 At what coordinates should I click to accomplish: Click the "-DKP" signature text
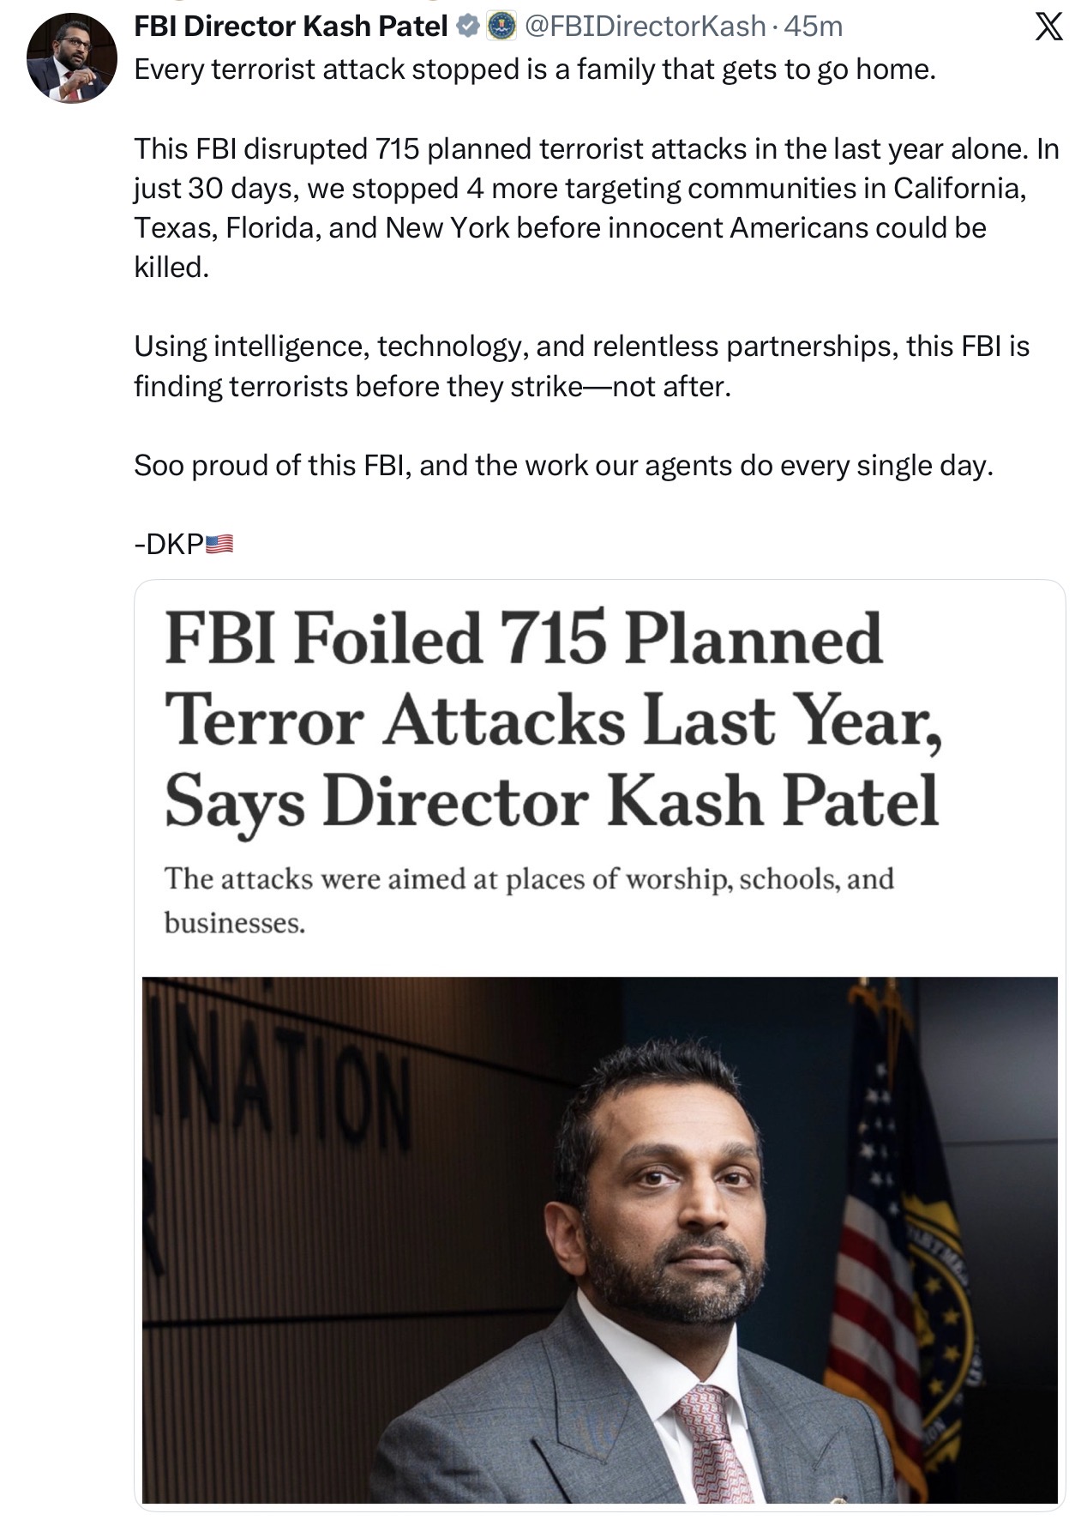[x=169, y=544]
